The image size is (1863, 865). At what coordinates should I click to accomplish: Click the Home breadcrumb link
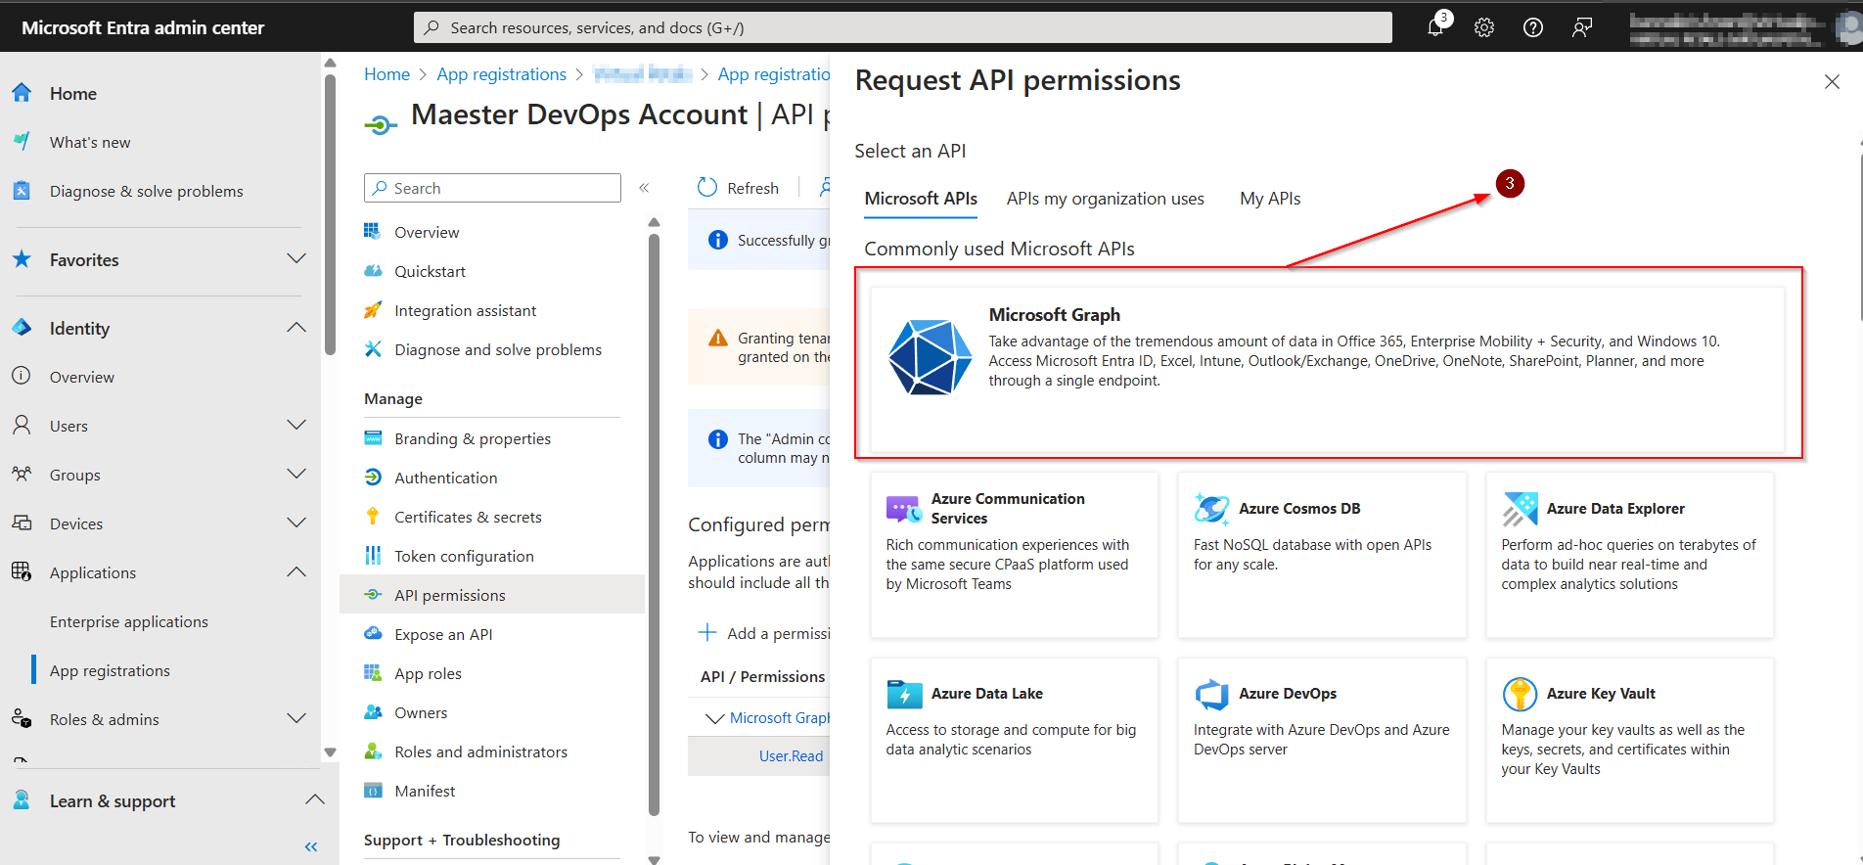pos(386,74)
